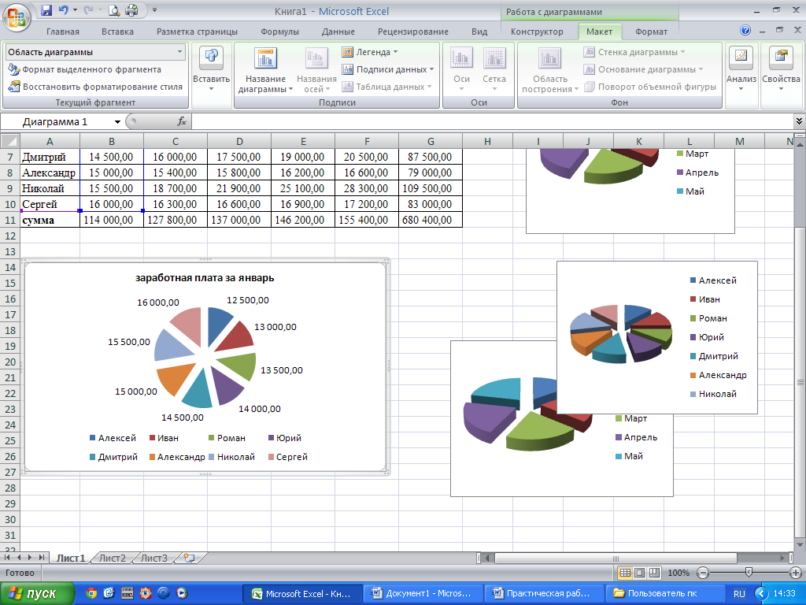Viewport: 806px width, 605px height.
Task: Switch to sheet Лист3
Action: click(154, 559)
